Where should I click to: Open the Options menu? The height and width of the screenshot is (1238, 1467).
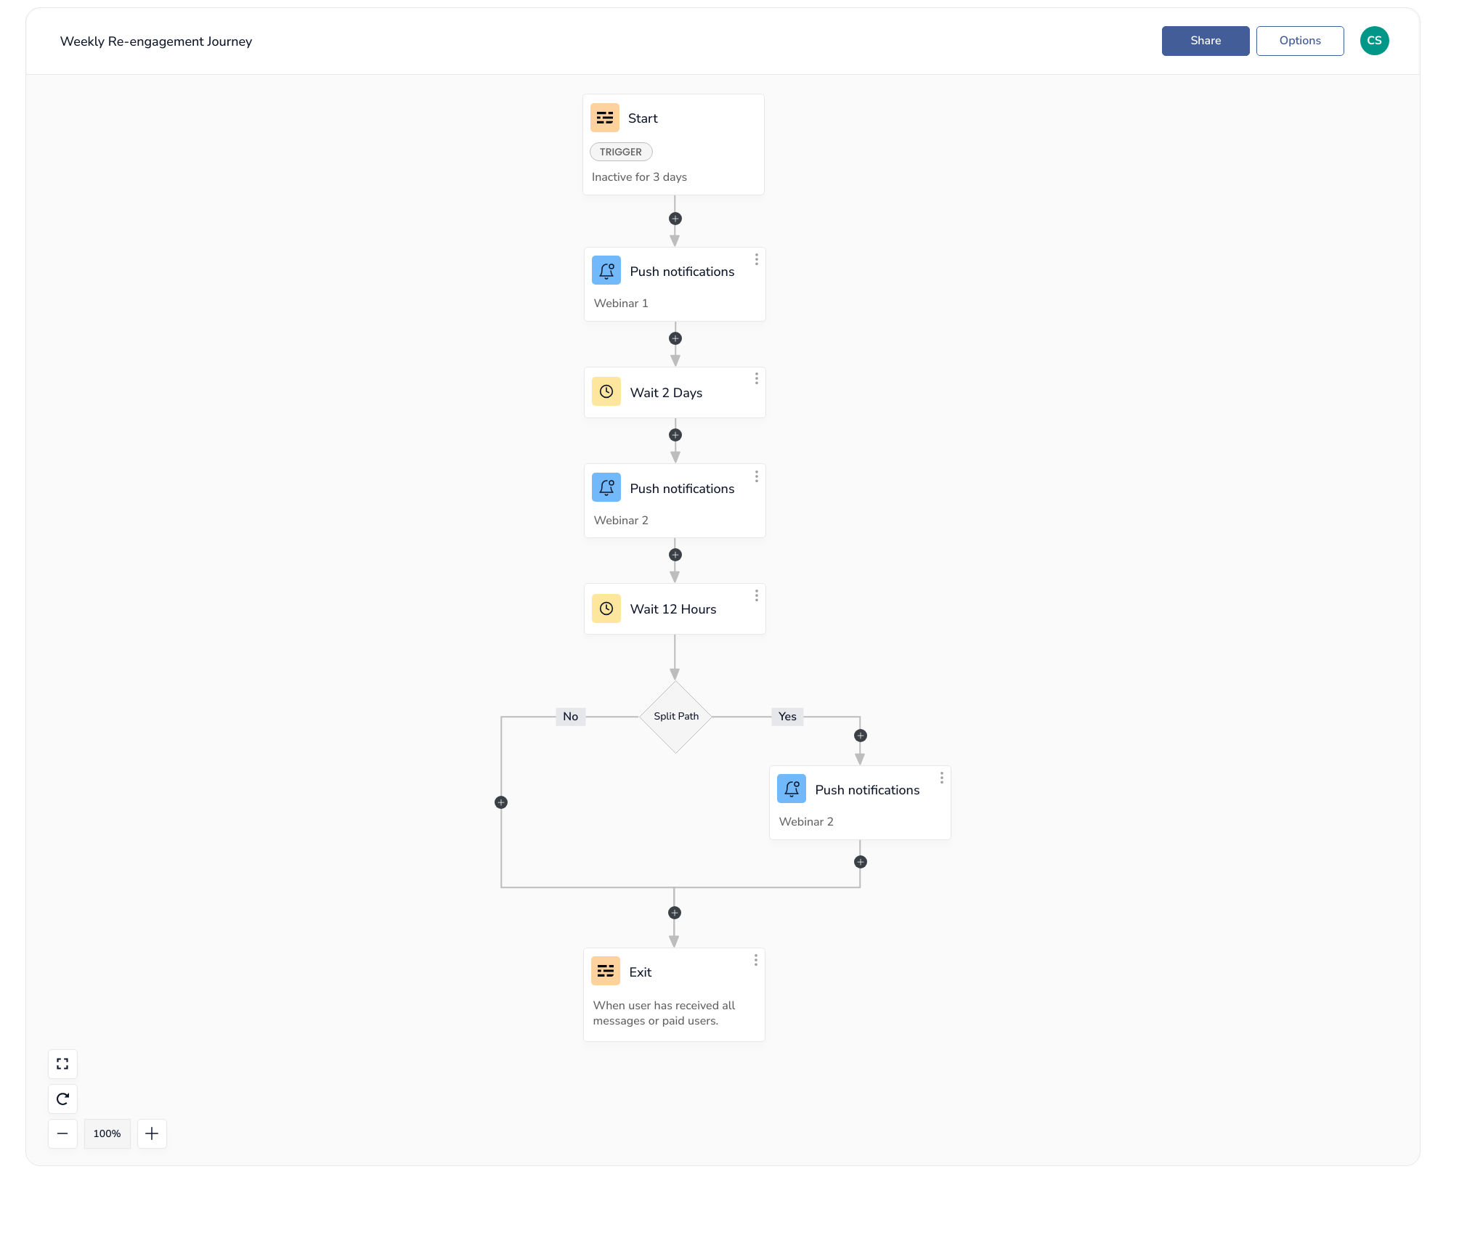[x=1299, y=41]
